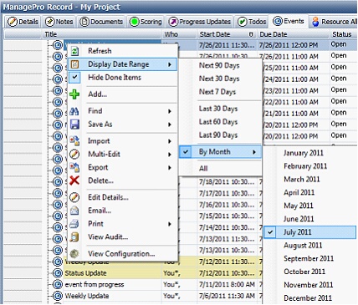Open the Progress Updates tab
The width and height of the screenshot is (358, 305).
tap(200, 22)
